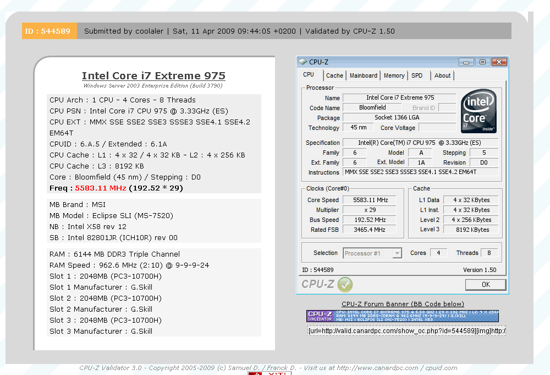
Task: Click the red Freq value 5583.11 MHz
Action: point(100,188)
